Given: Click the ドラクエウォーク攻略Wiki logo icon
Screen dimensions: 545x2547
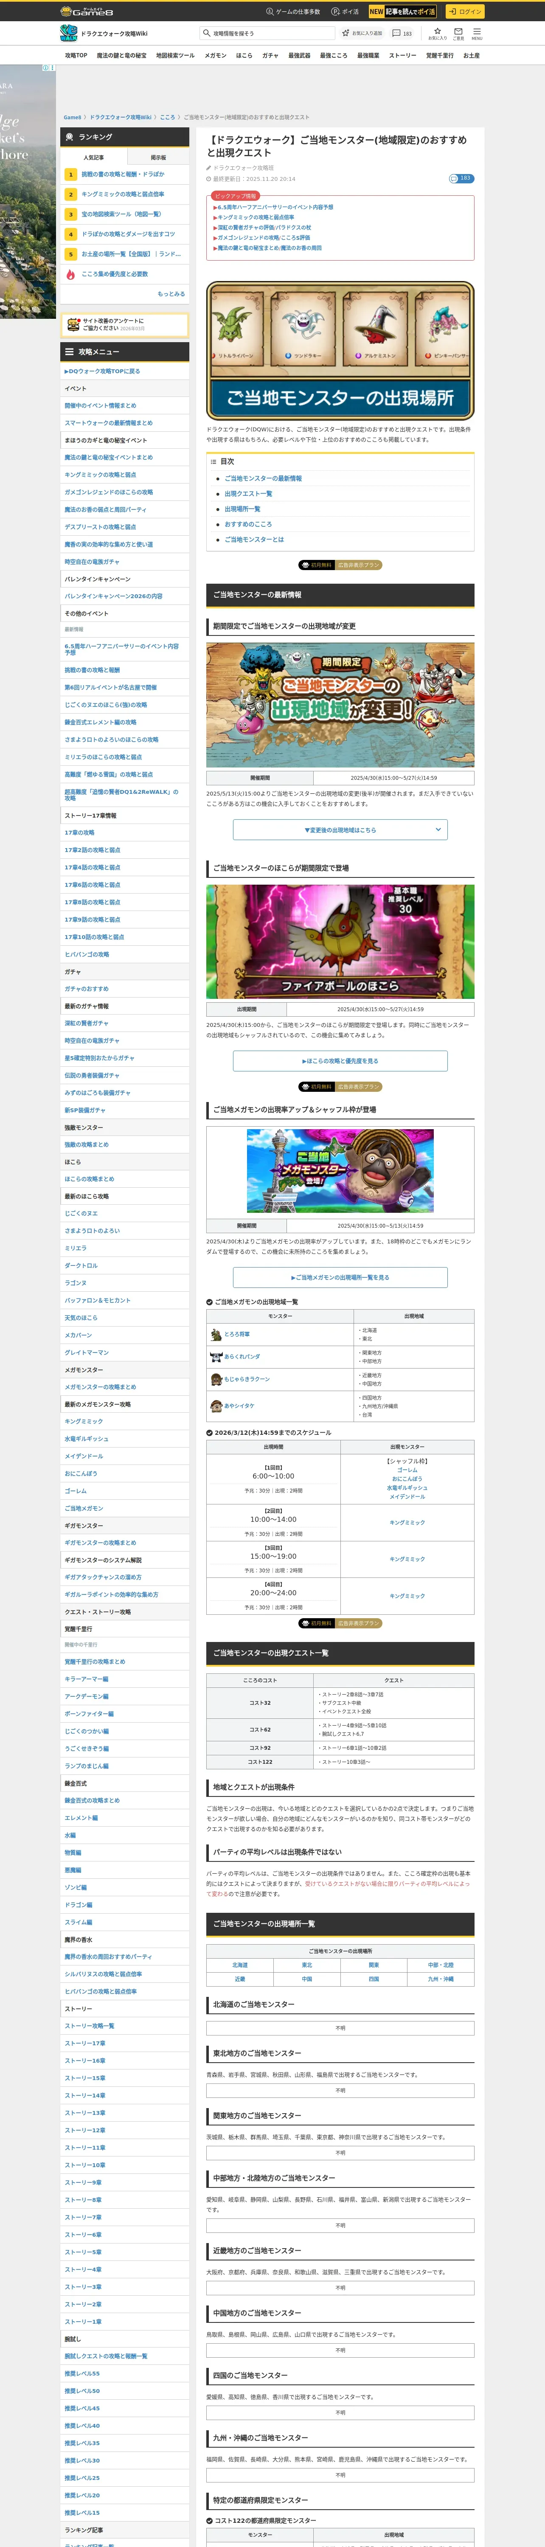Looking at the screenshot, I should click(x=68, y=33).
